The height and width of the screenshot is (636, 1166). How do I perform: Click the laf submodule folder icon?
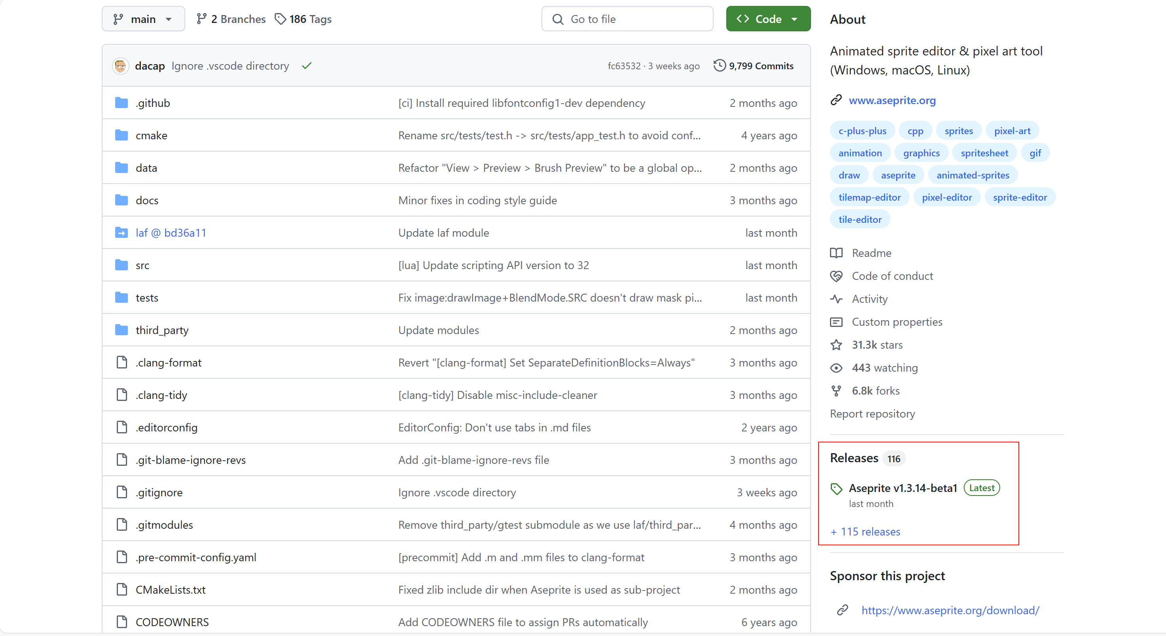tap(121, 233)
